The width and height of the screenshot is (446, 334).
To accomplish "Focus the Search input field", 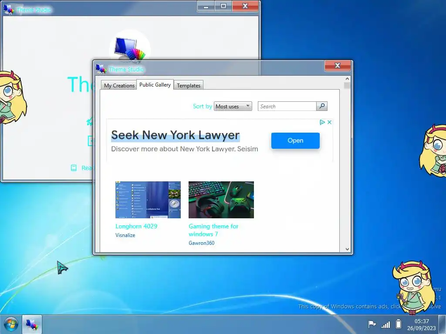I will click(x=287, y=106).
